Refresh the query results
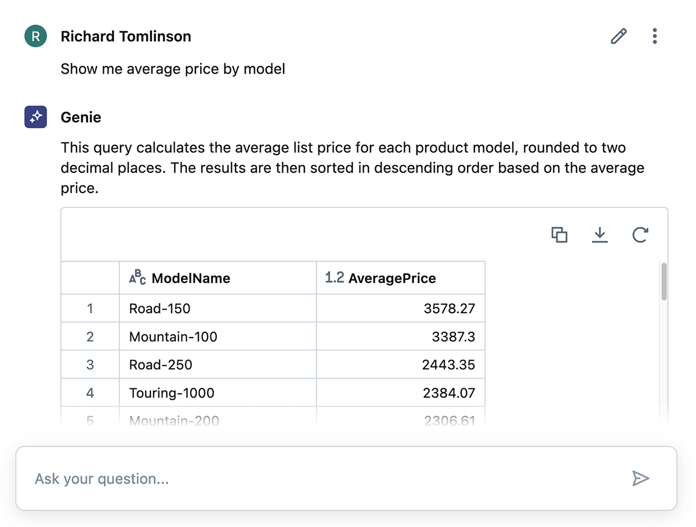Viewport: 696px width, 527px height. click(640, 235)
